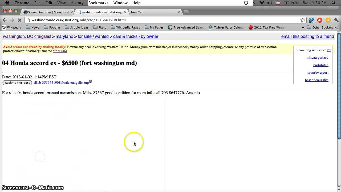The width and height of the screenshot is (341, 192).
Task: Open the Window menu
Action: (x=120, y=3)
